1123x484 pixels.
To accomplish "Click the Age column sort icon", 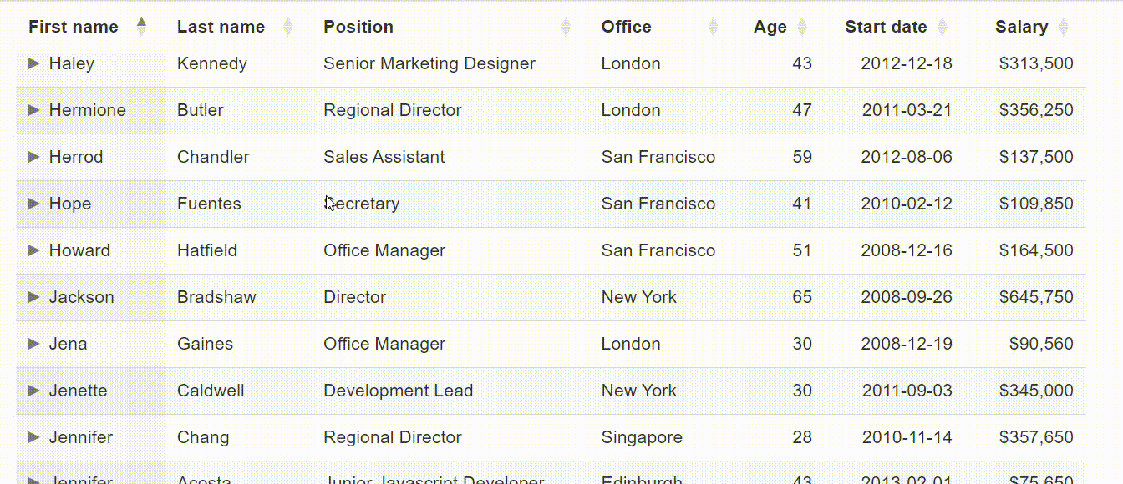I will pyautogui.click(x=802, y=27).
